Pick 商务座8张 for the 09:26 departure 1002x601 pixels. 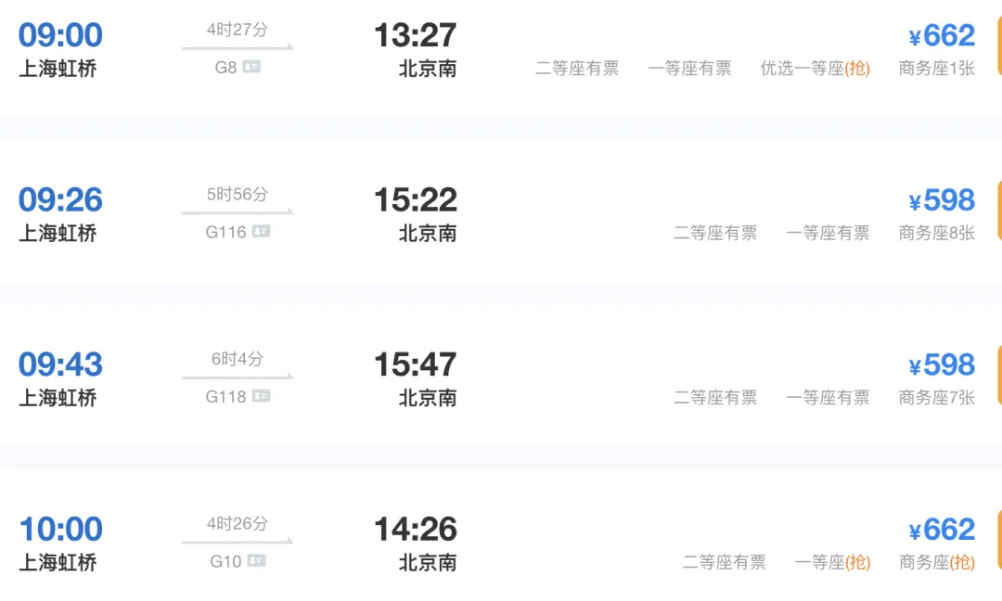[936, 233]
